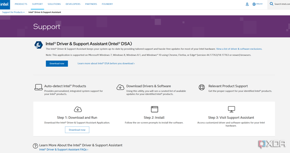This screenshot has height=153, width=290.
Task: Click Learn More About the Intel Driver & Support Assistant heading
Action: [x=81, y=145]
